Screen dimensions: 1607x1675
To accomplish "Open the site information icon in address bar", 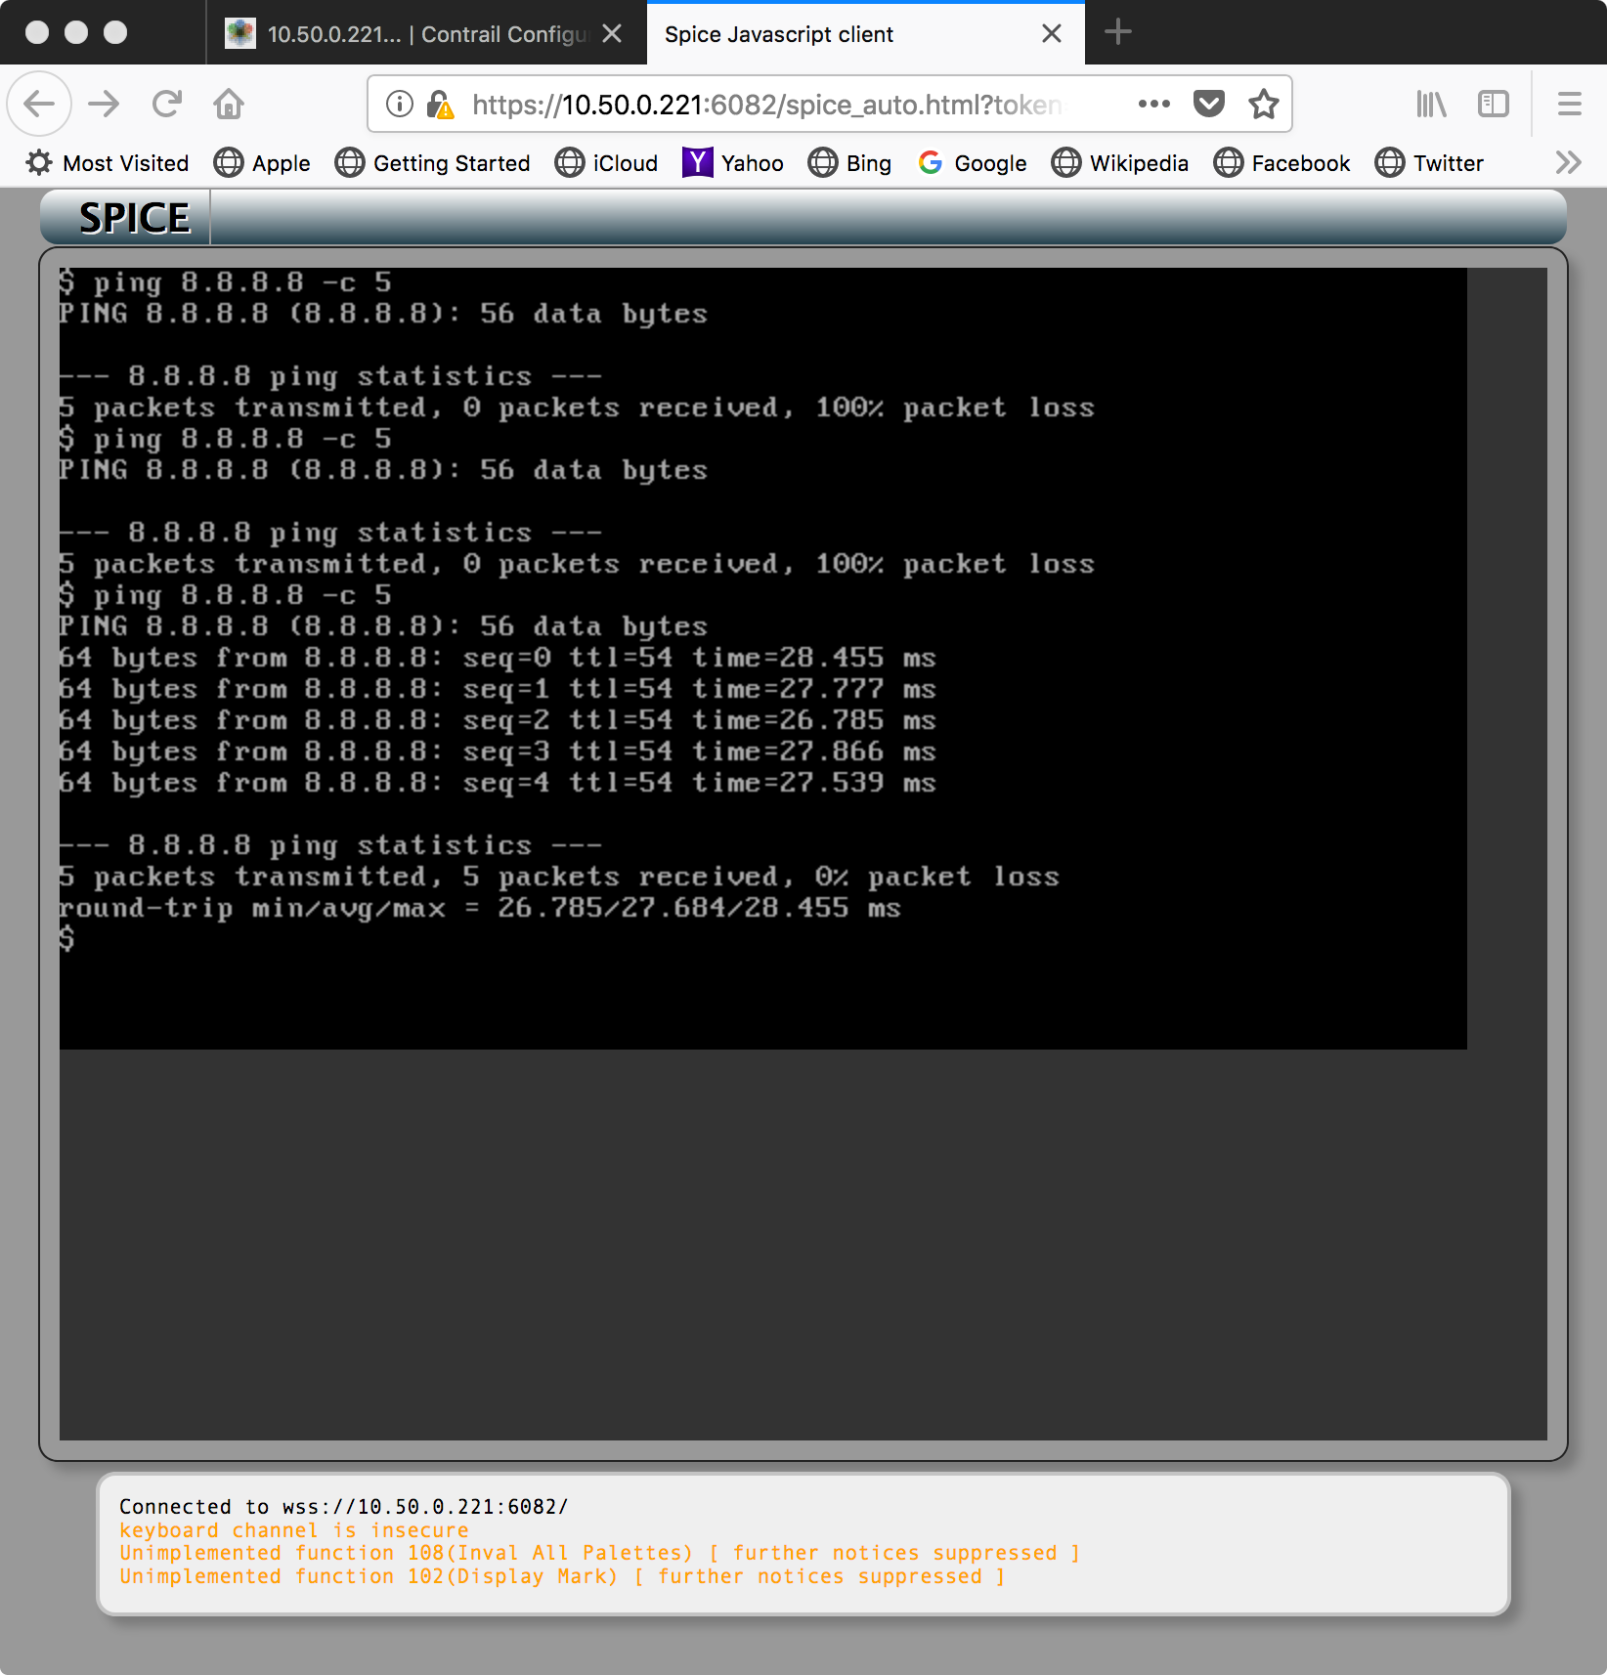I will [x=399, y=104].
